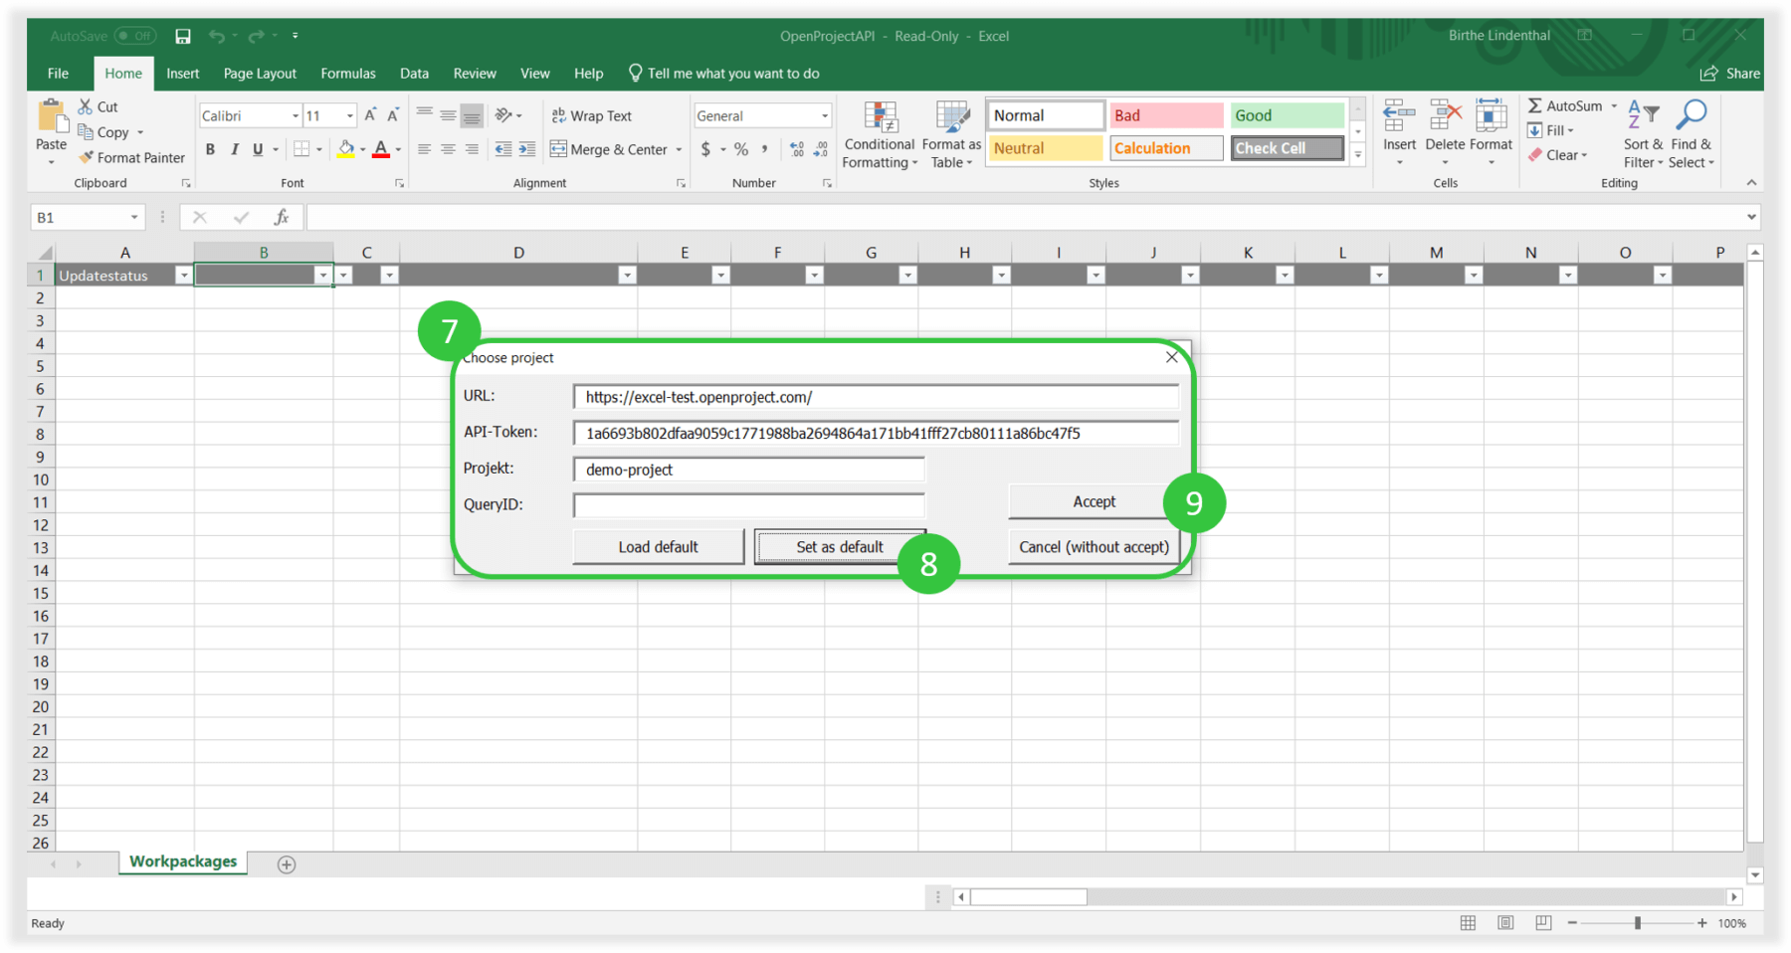The width and height of the screenshot is (1791, 953).
Task: Toggle Wrap Text
Action: point(592,116)
